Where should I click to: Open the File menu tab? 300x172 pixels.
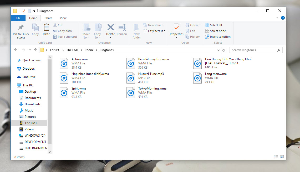(18, 18)
